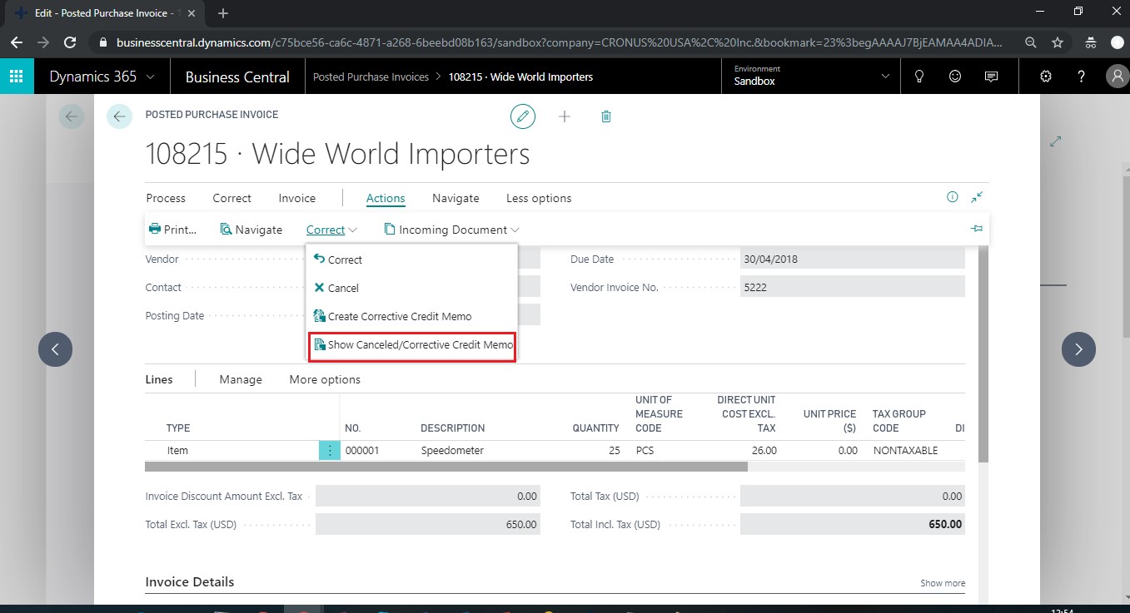Click the NONTAXABLE tax group cell
1130x613 pixels.
click(x=905, y=450)
